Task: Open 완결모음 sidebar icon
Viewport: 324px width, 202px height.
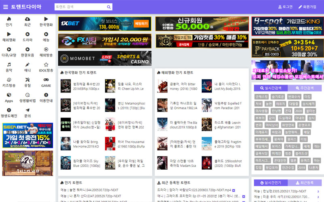Action: (27, 49)
